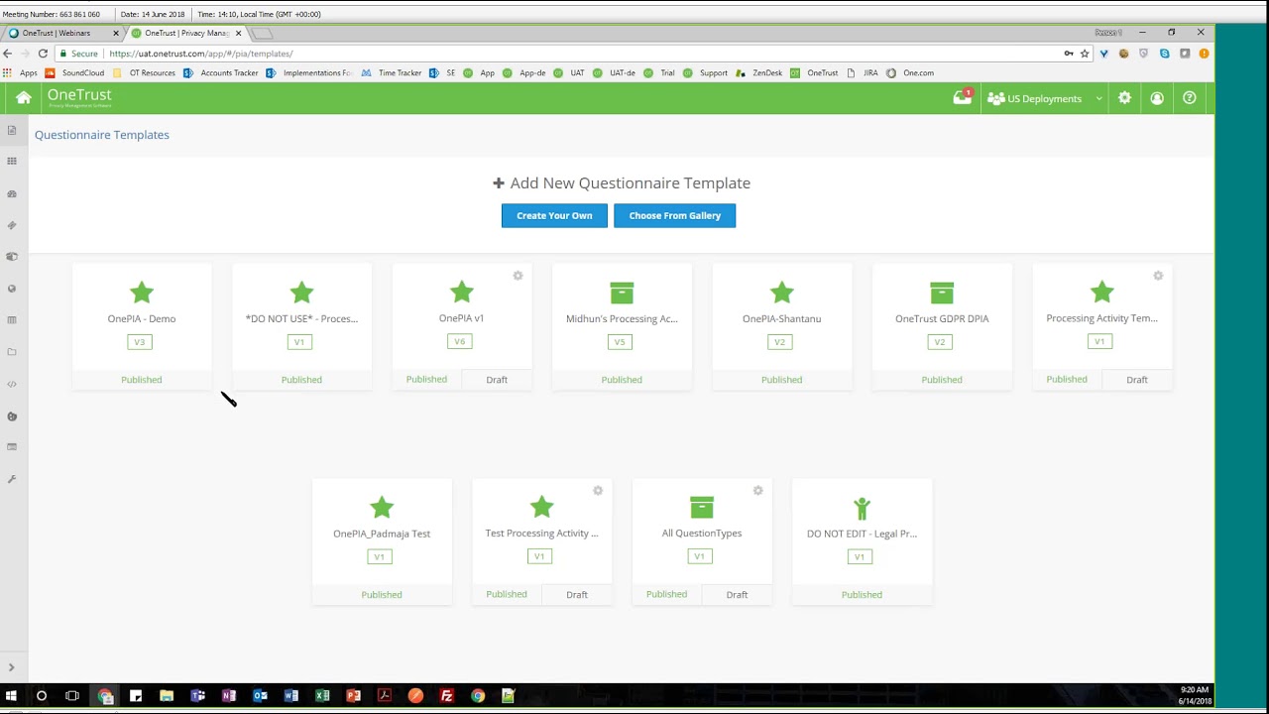Switch to Draft tab on Processing Activity Tem...

click(1137, 380)
